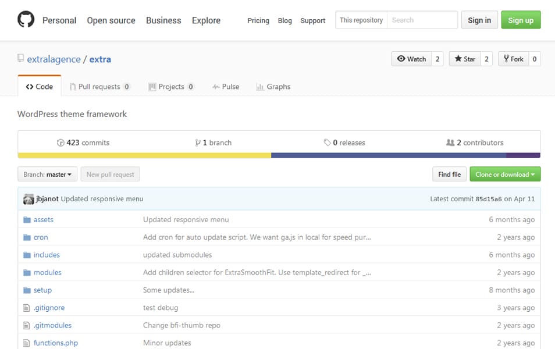Open the This repository search scope selector
The height and width of the screenshot is (349, 555).
pos(361,20)
